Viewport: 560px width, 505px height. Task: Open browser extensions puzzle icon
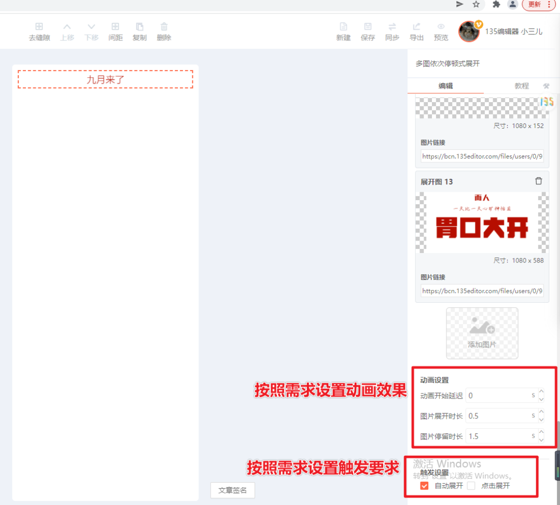pos(496,4)
